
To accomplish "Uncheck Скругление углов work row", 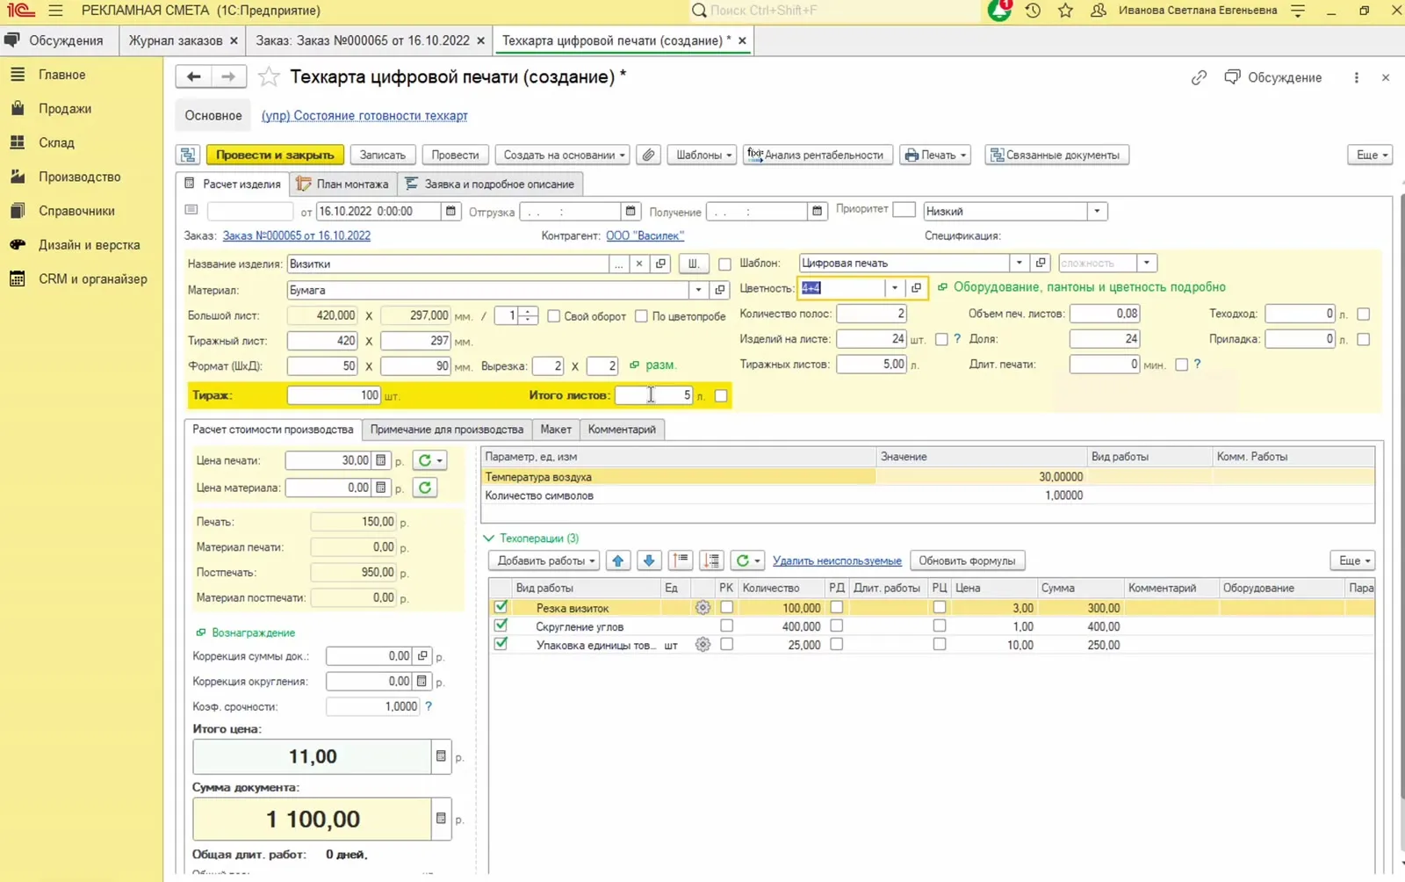I will pos(501,625).
